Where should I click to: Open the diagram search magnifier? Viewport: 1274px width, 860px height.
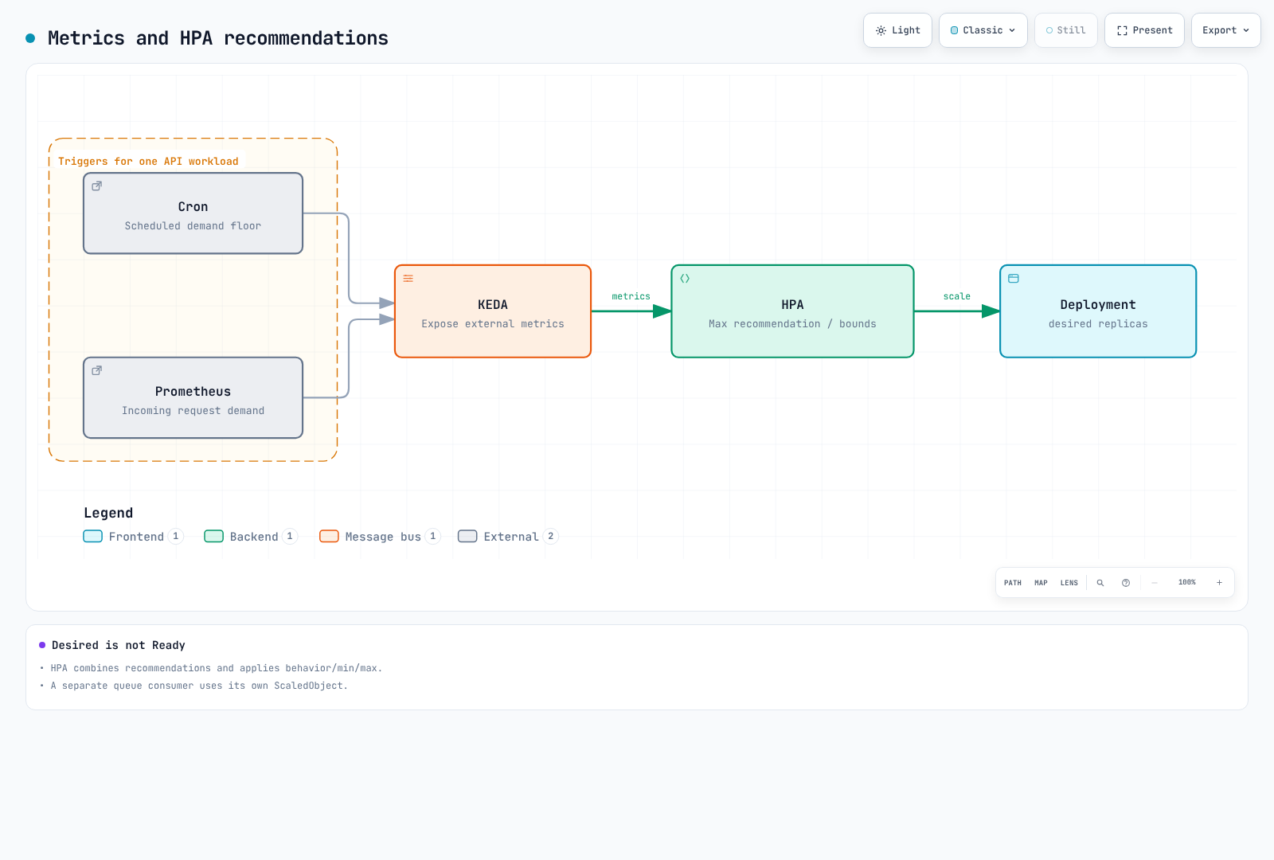pos(1100,583)
